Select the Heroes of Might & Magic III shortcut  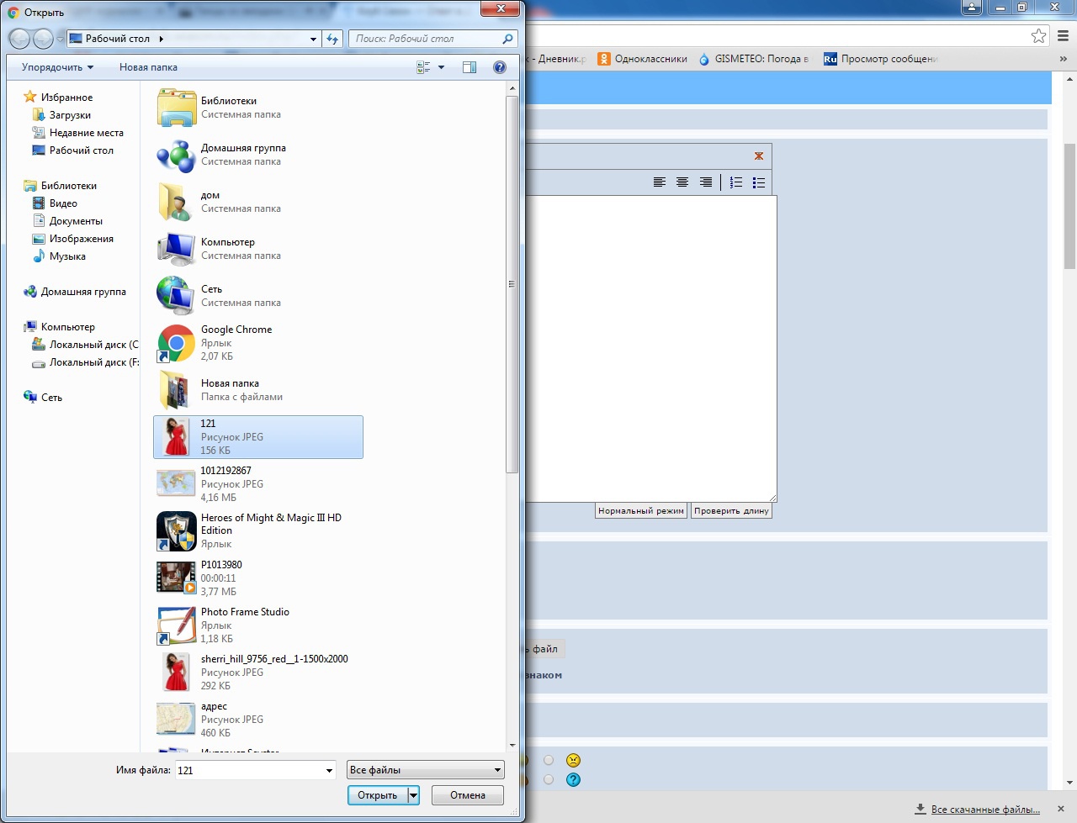pyautogui.click(x=259, y=531)
